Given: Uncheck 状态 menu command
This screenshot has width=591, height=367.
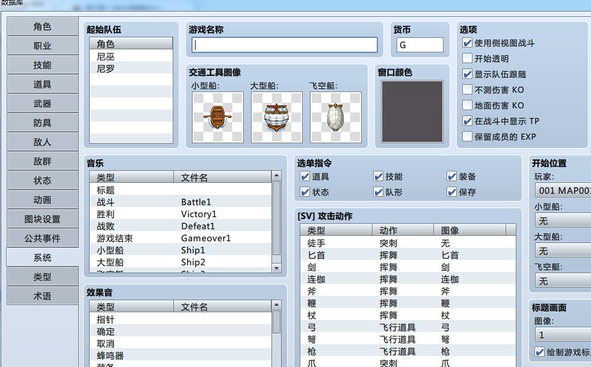Looking at the screenshot, I should coord(305,192).
